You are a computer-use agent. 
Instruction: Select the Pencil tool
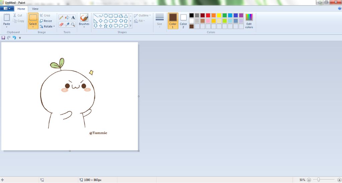pyautogui.click(x=61, y=18)
